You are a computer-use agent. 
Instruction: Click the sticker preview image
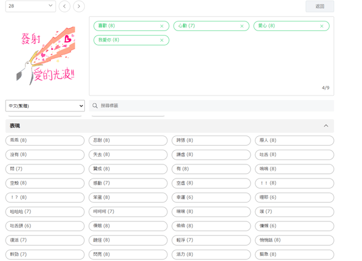(x=45, y=56)
